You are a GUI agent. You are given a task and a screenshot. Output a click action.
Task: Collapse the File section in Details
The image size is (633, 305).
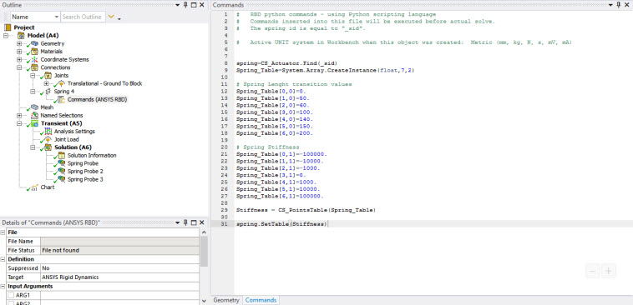click(3, 232)
